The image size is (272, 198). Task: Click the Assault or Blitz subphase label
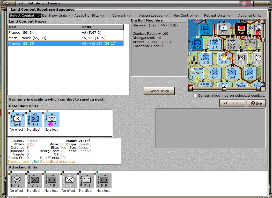[x=89, y=16]
